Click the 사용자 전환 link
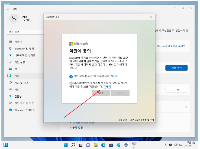Screen dimensions: 200x149 (x=76, y=127)
